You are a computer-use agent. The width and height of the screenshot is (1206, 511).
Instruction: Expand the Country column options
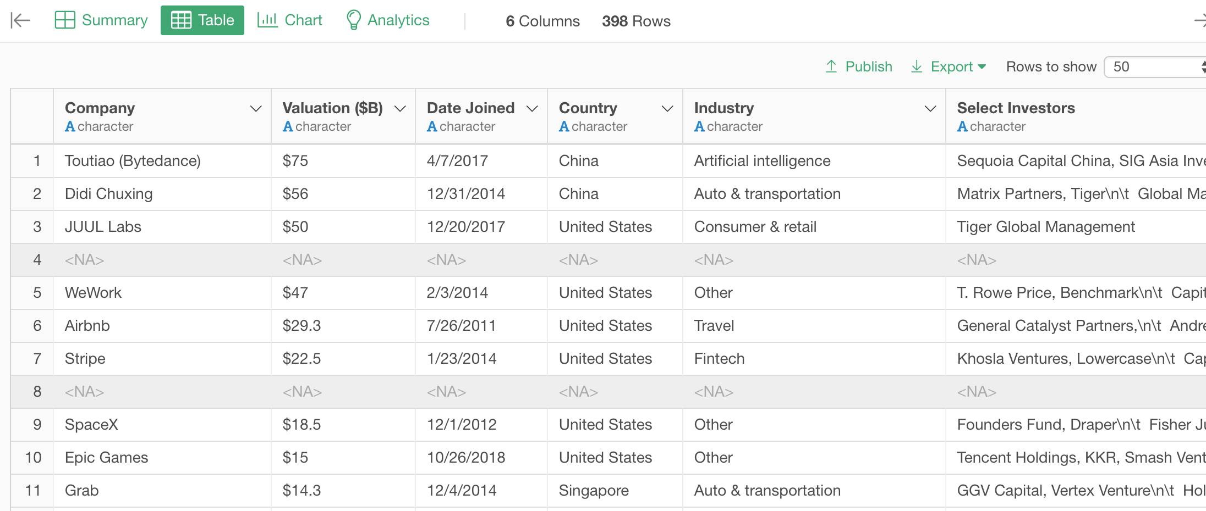coord(667,109)
